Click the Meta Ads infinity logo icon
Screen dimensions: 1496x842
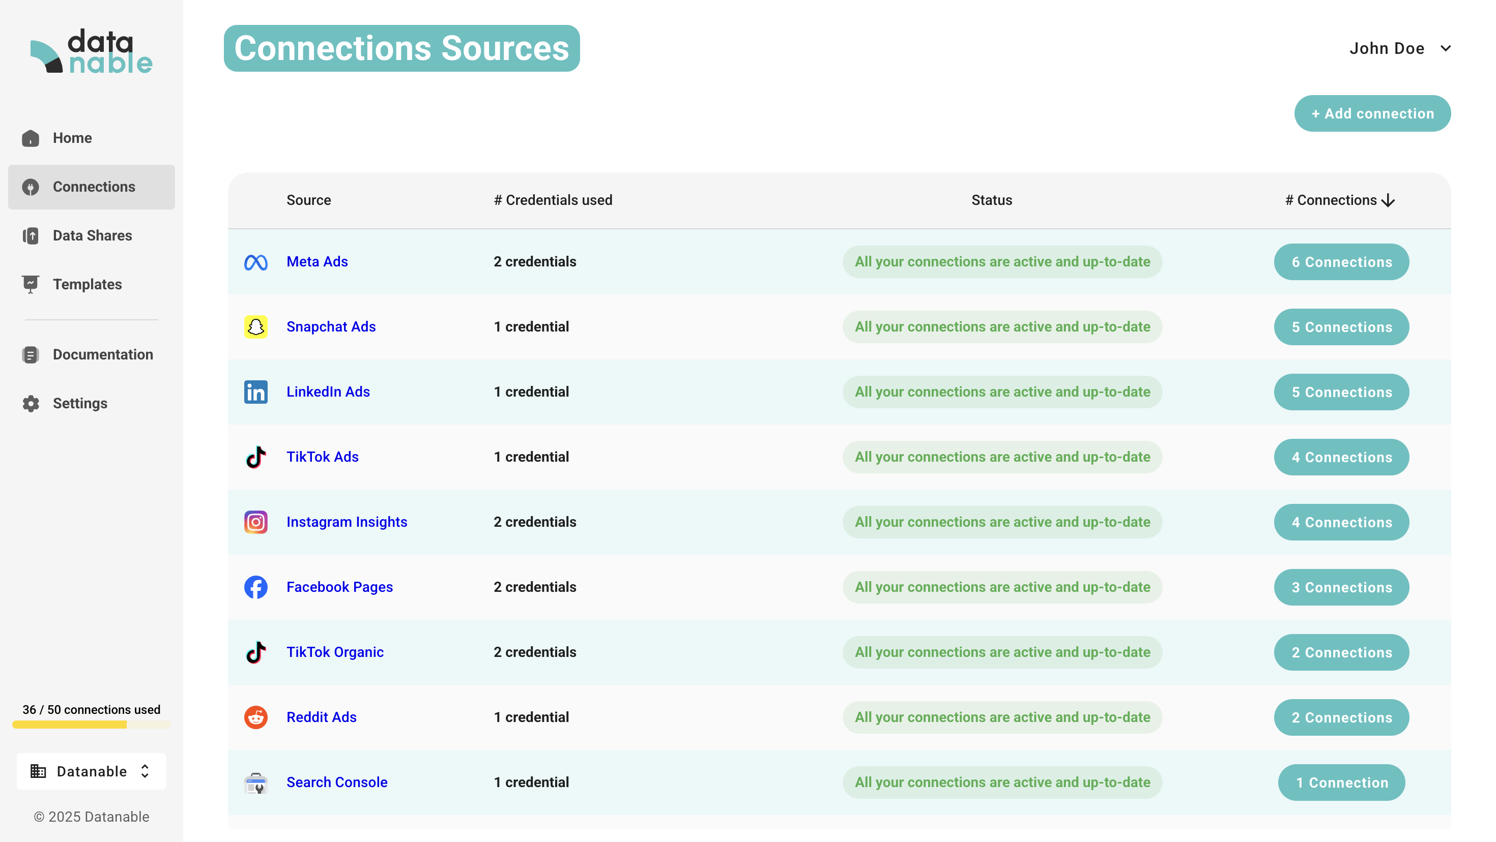[255, 262]
